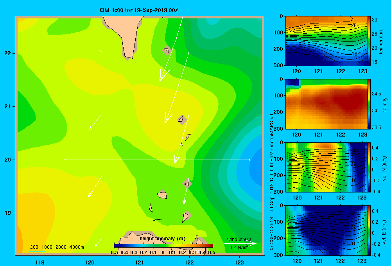Viewport: 391px width, 266px height.
Task: Click the 'vel. N (m/s)' axis title
Action: point(384,169)
